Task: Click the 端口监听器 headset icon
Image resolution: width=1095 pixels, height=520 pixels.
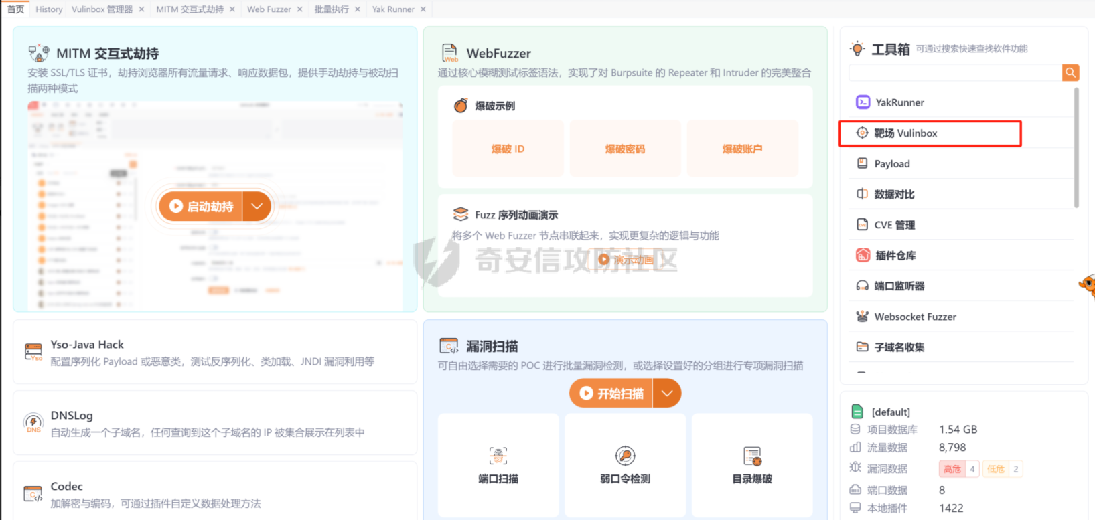Action: pos(863,286)
